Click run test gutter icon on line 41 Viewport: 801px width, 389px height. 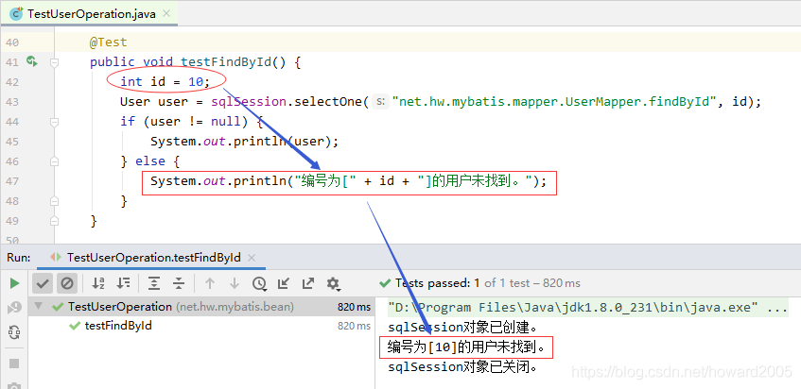pyautogui.click(x=31, y=61)
